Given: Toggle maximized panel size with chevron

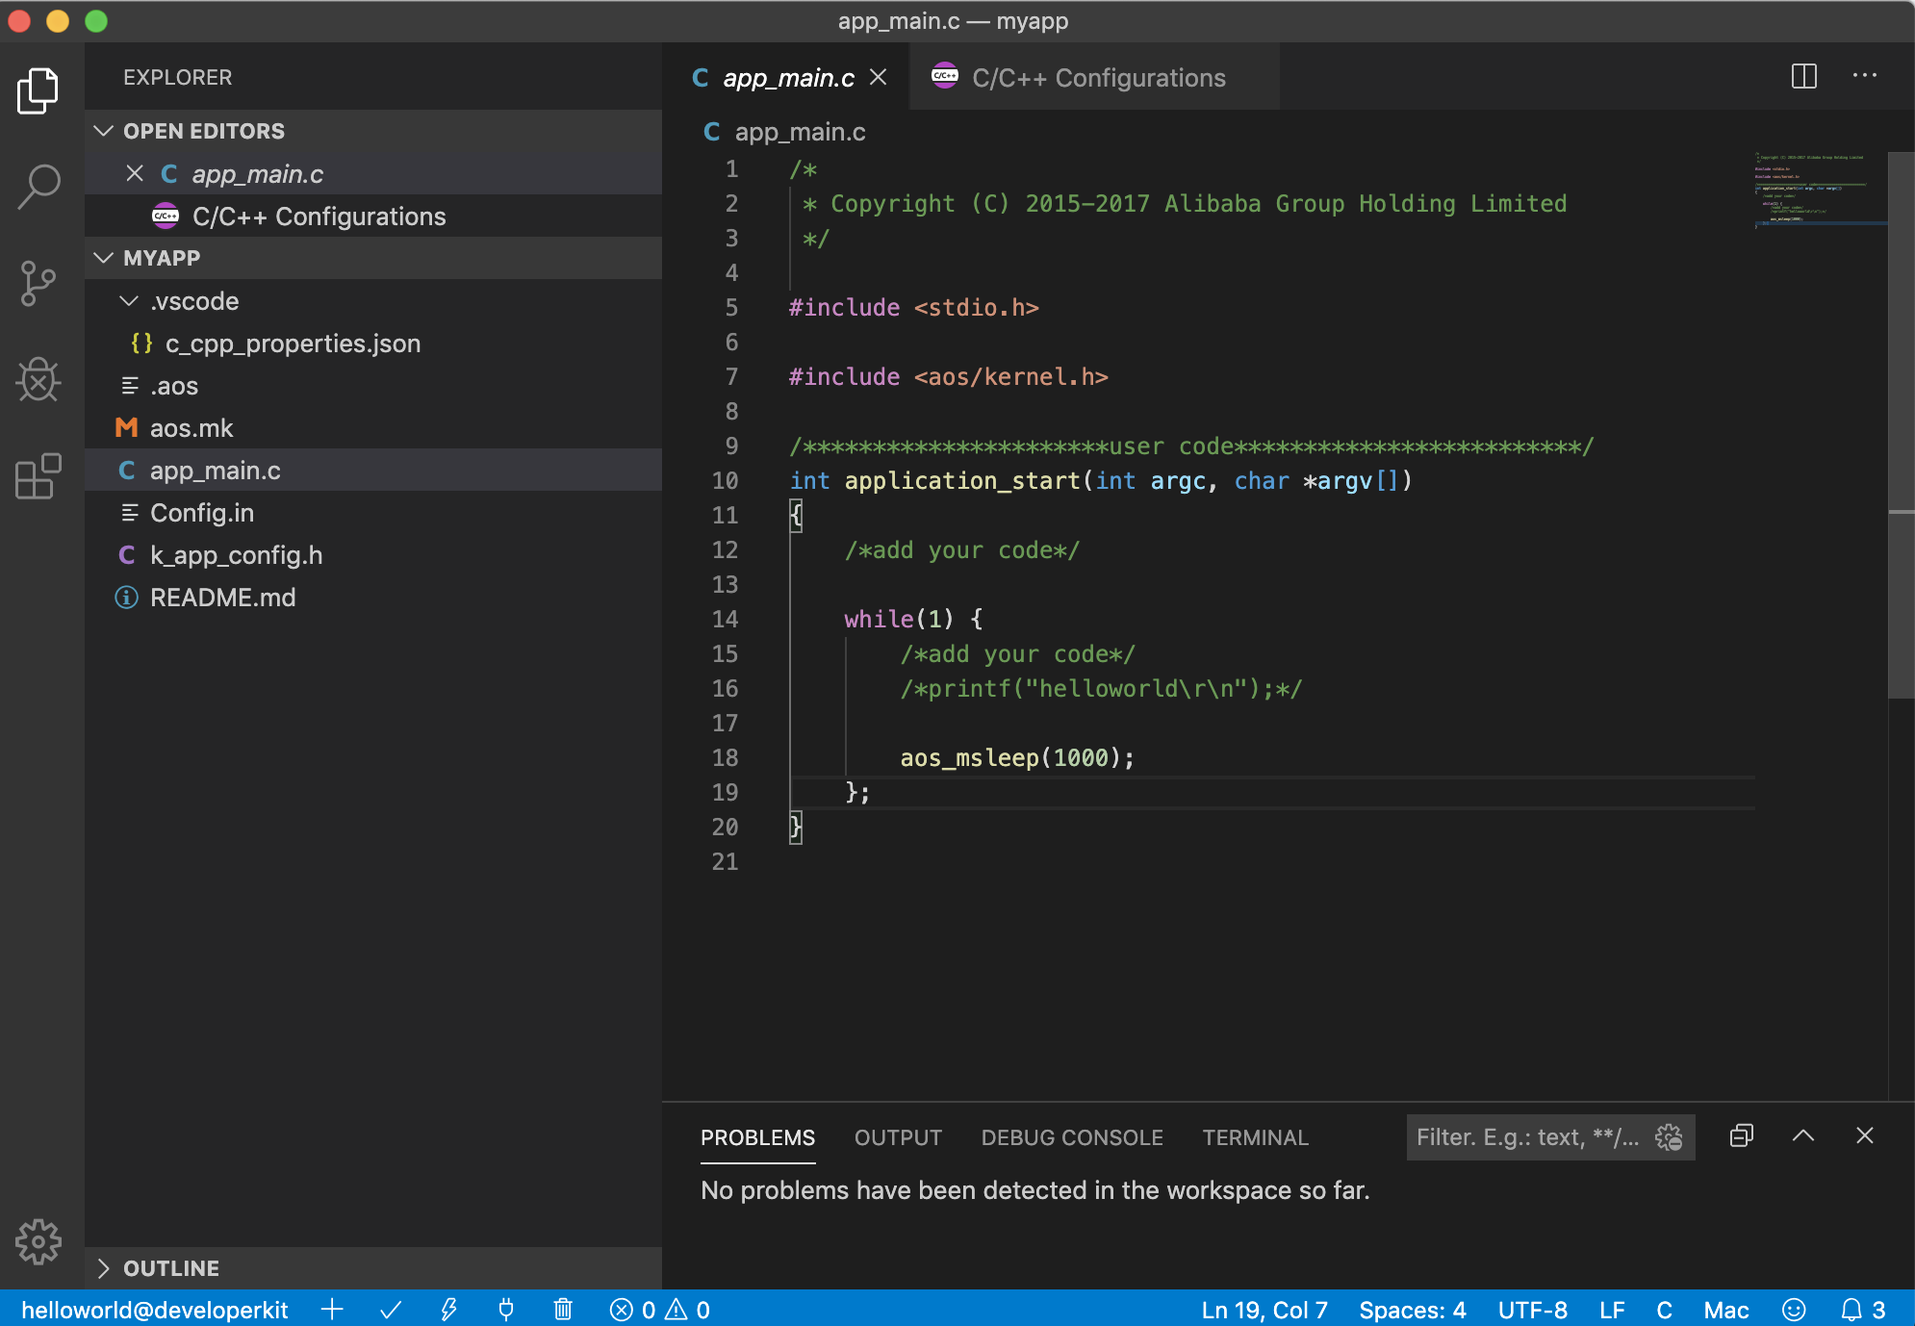Looking at the screenshot, I should click(1803, 1136).
